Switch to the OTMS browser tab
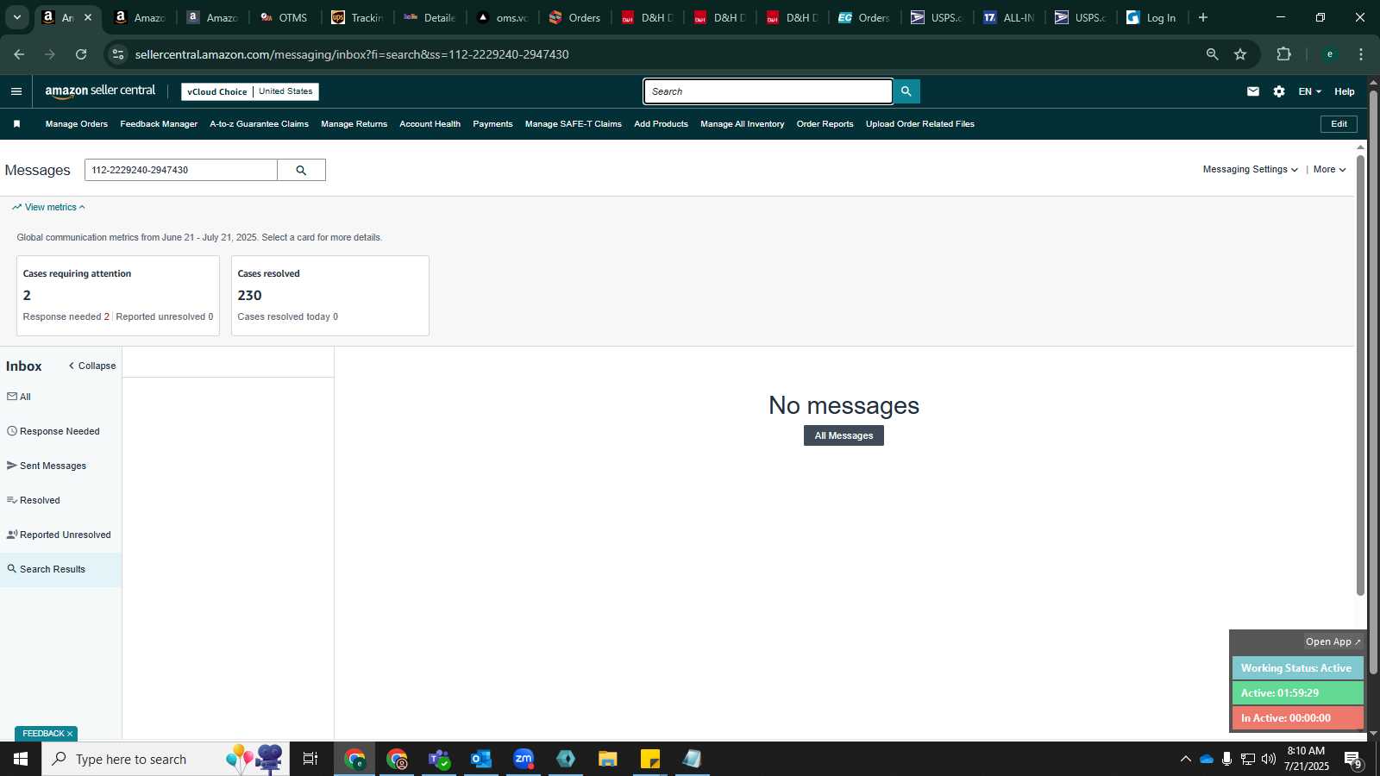1380x776 pixels. tap(284, 17)
